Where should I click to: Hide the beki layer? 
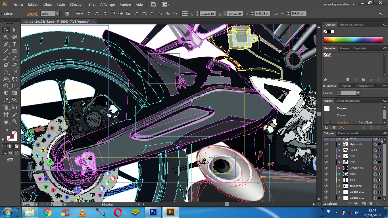pyautogui.click(x=326, y=180)
